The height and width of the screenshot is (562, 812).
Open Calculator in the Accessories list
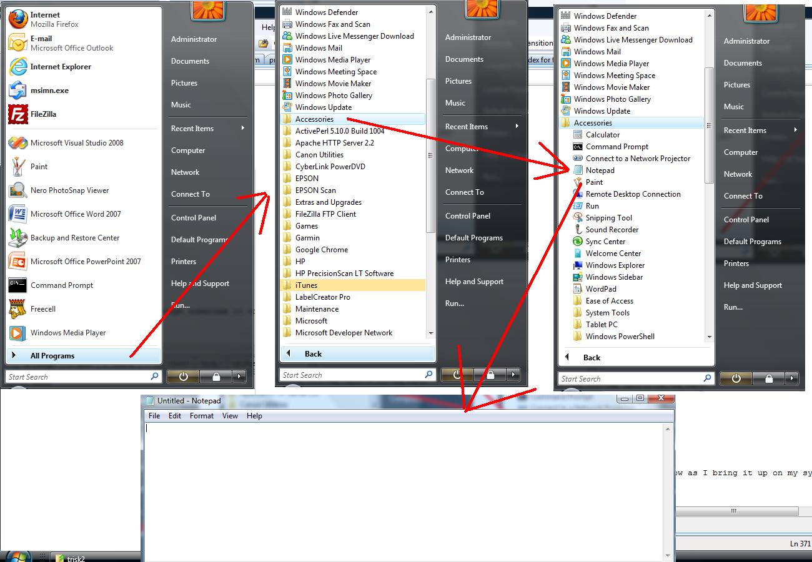tap(602, 135)
